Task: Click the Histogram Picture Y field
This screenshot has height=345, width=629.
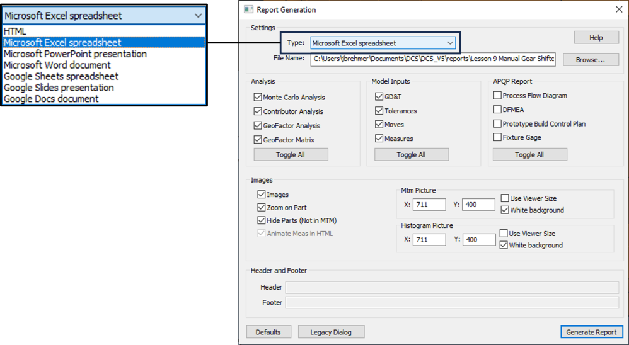Action: tap(478, 240)
